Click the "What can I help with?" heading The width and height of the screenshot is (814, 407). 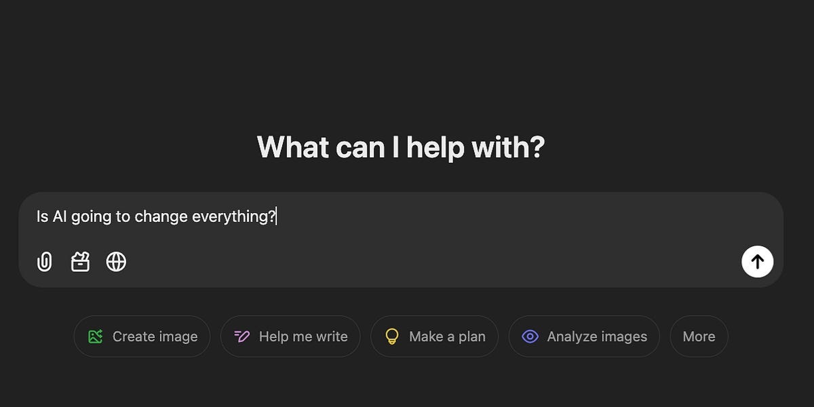(x=400, y=147)
